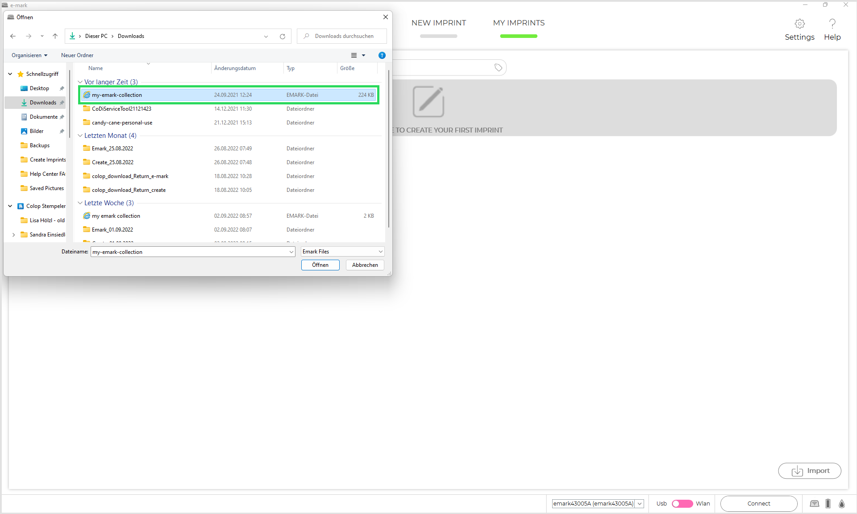Click the blue dialog help icon

(x=382, y=55)
